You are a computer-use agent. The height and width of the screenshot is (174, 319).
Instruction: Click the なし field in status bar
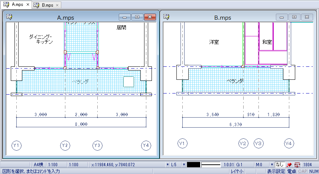[x=280, y=165]
